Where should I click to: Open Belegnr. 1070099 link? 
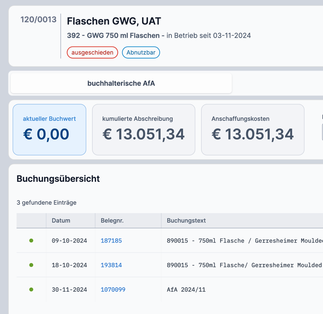click(113, 290)
